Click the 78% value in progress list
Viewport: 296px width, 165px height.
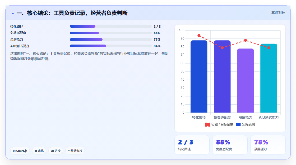[x=157, y=40]
